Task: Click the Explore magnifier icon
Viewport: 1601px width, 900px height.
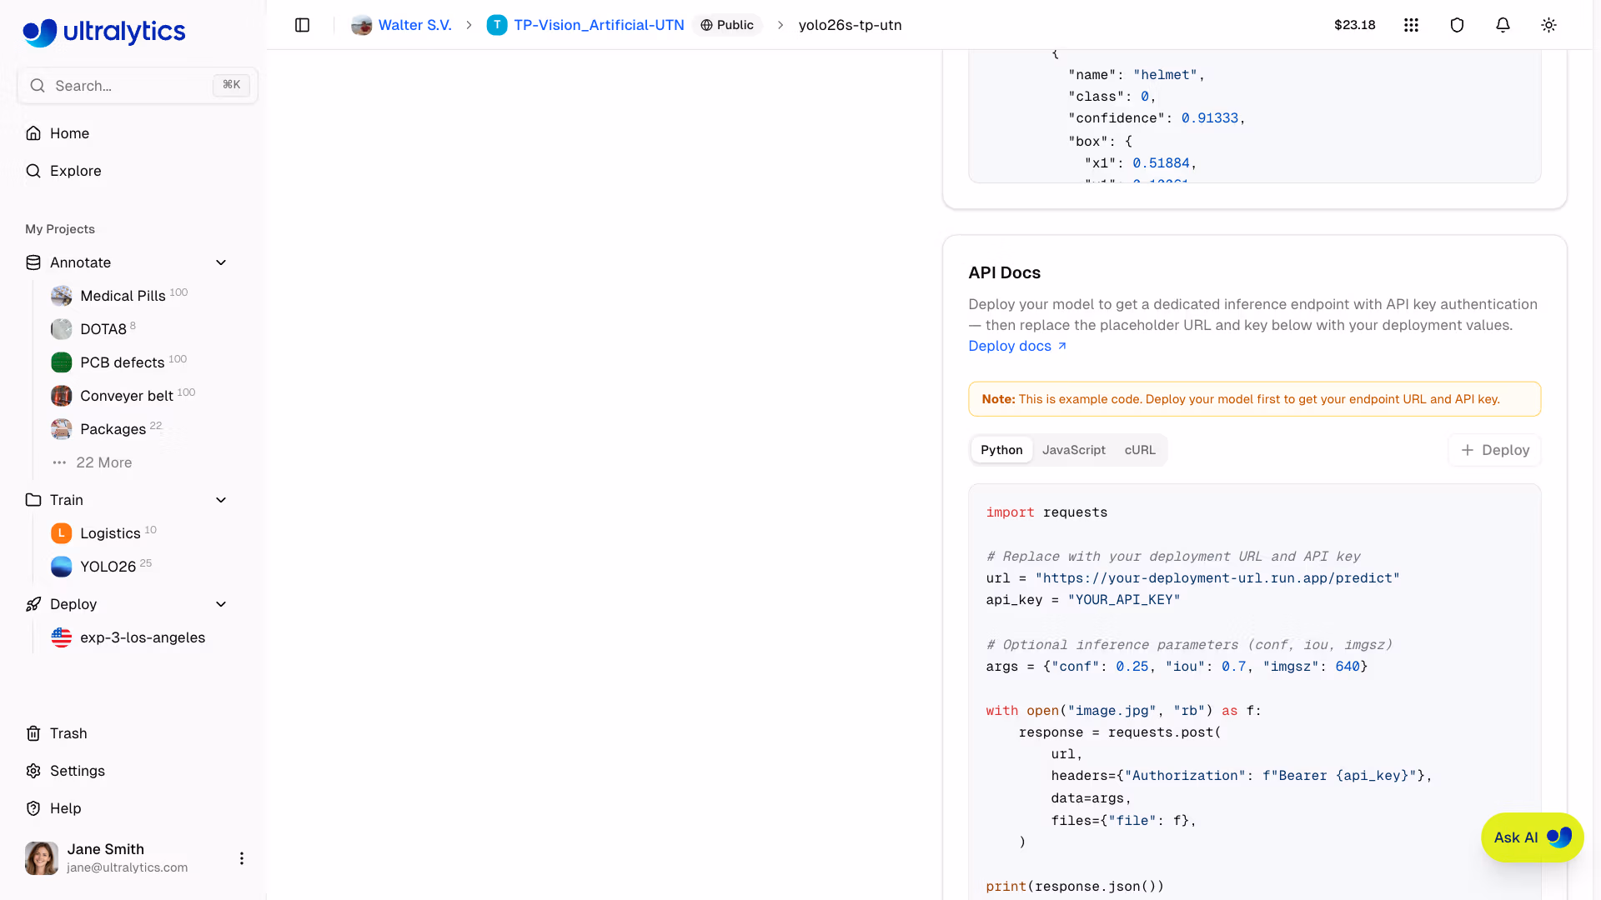Action: (x=33, y=171)
